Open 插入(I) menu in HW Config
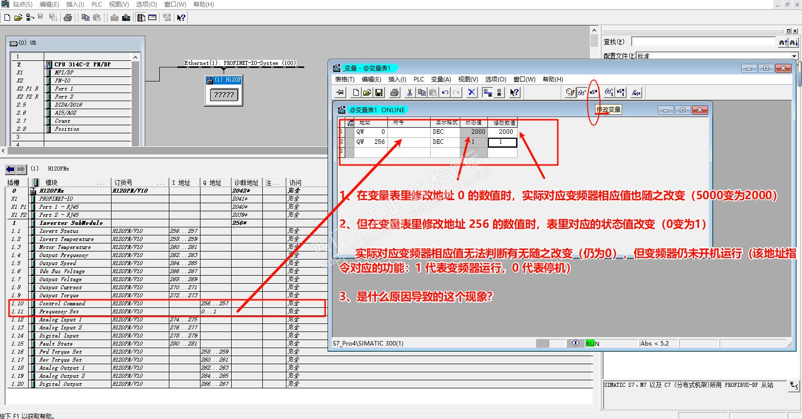This screenshot has width=802, height=419. tap(75, 4)
